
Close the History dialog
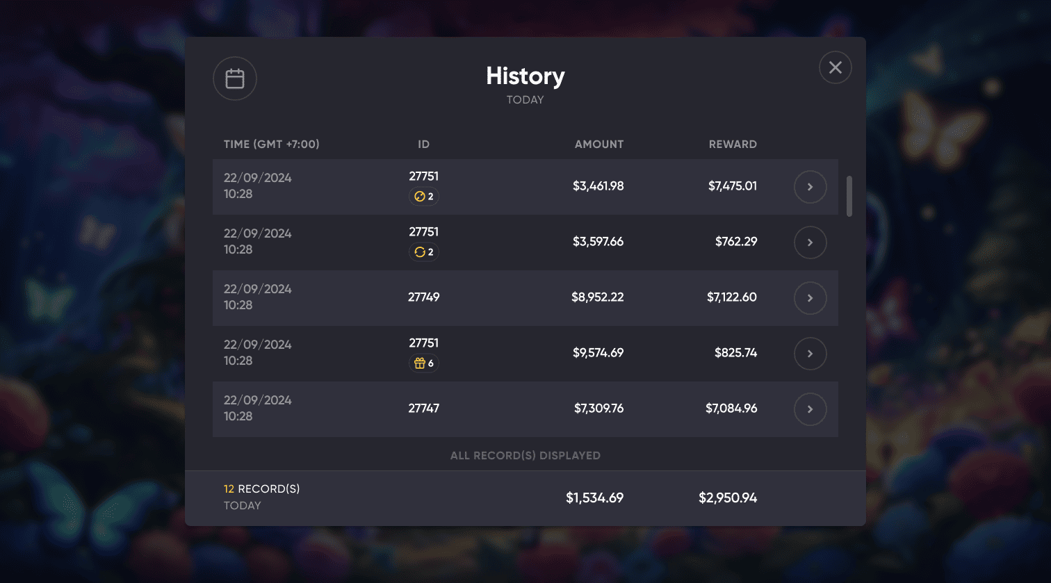pyautogui.click(x=836, y=67)
